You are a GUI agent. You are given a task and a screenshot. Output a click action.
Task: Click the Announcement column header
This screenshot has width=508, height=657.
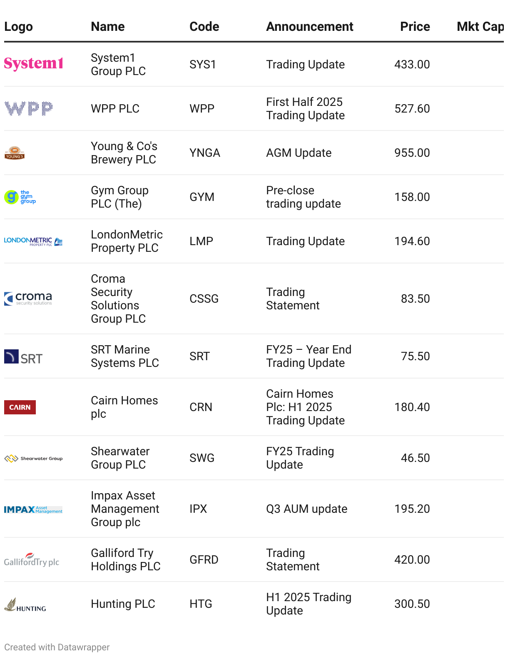pos(309,27)
